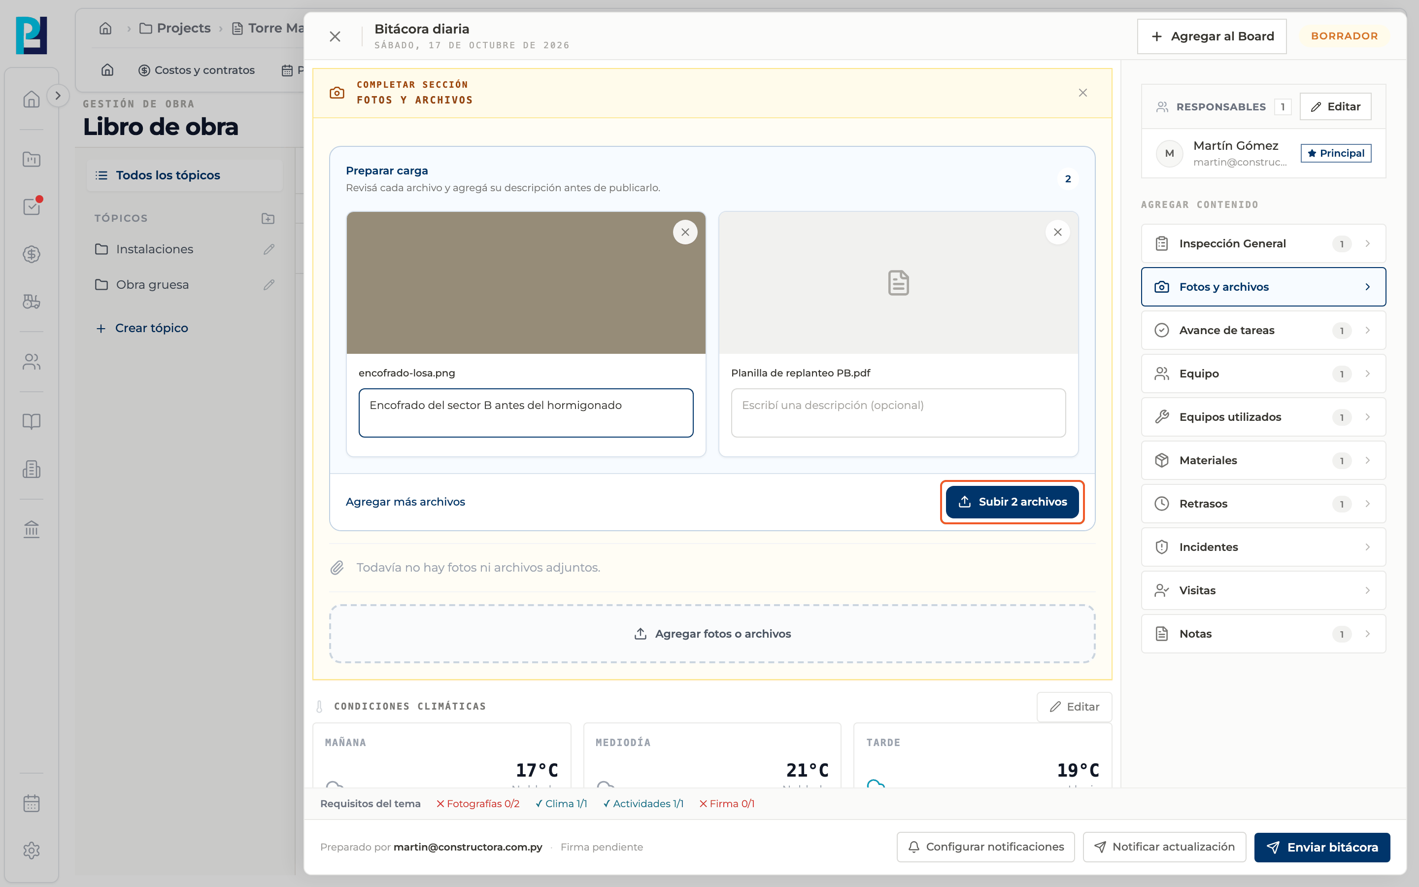Expand the Equipo content row
Screen dimensions: 1419x887
(x=1263, y=374)
